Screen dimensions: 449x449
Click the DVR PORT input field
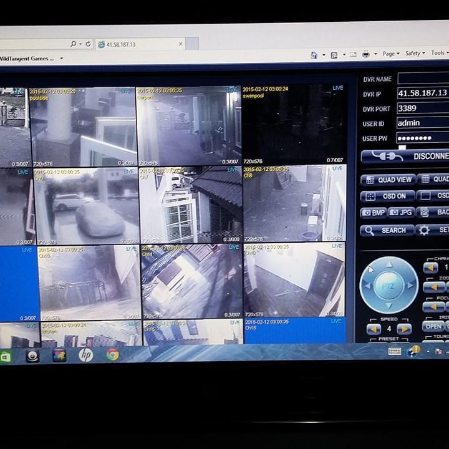click(422, 108)
